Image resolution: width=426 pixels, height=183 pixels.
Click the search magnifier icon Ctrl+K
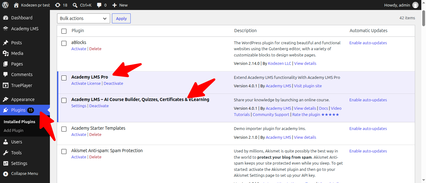(75, 5)
